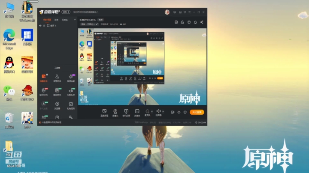Screen dimensions: 309x173
Task: Click the record video icon beside stop button
Action: (x=173, y=112)
